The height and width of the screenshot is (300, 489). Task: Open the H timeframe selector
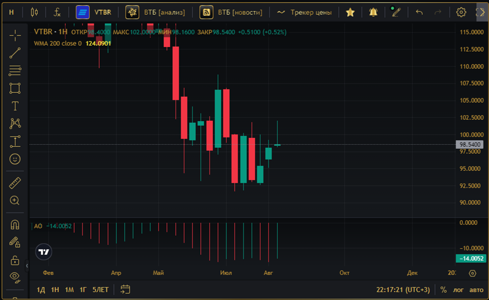(12, 12)
